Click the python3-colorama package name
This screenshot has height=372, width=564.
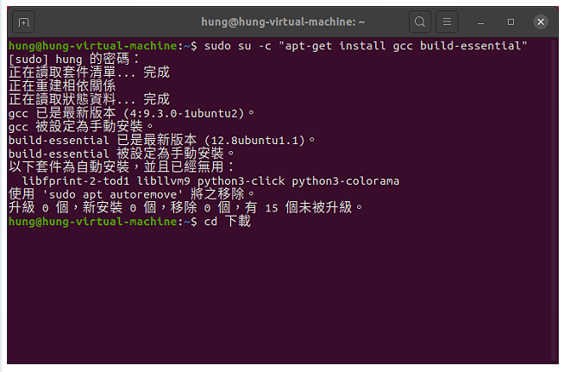point(345,180)
